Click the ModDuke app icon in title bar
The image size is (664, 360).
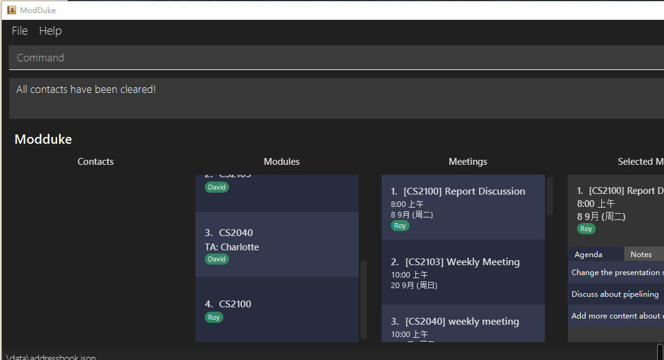tap(12, 10)
